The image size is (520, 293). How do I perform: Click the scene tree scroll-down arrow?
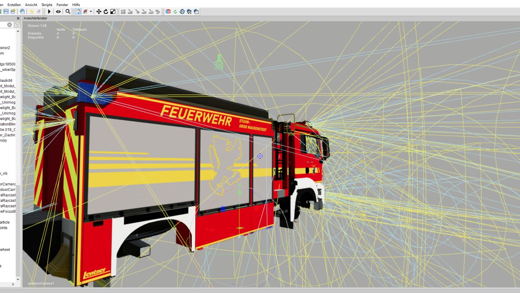pyautogui.click(x=18, y=278)
